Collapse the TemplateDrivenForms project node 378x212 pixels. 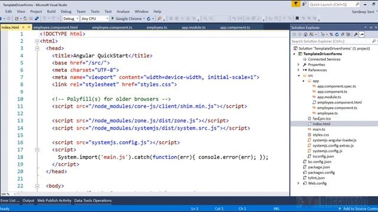[294, 54]
